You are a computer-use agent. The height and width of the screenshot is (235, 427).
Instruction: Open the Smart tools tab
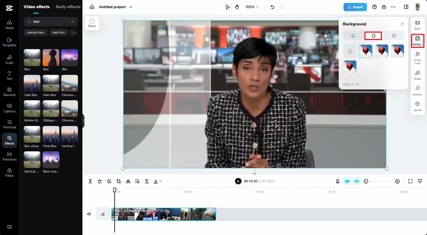pos(417,58)
